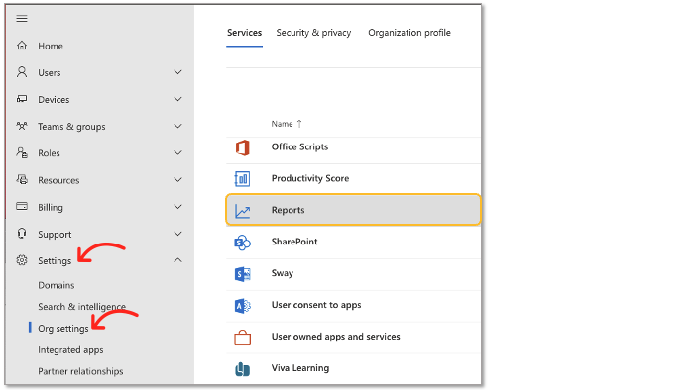Expand the Billing menu chevron
This screenshot has width=700, height=390.
pyautogui.click(x=177, y=207)
